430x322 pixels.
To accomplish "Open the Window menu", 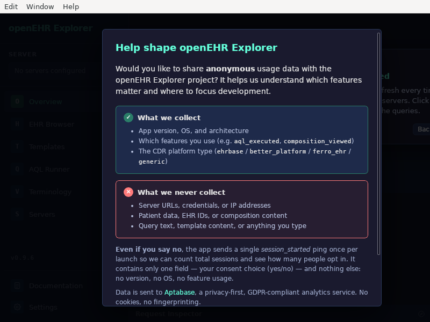I will [40, 6].
